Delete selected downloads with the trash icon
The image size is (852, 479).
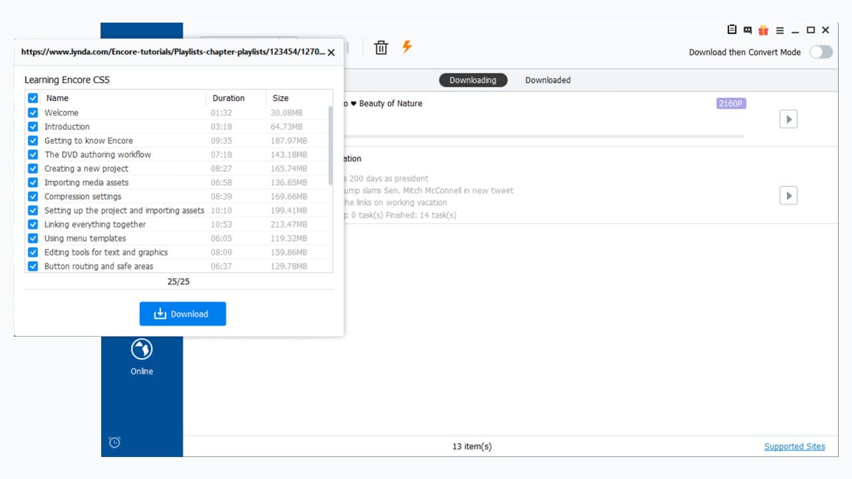(x=381, y=47)
